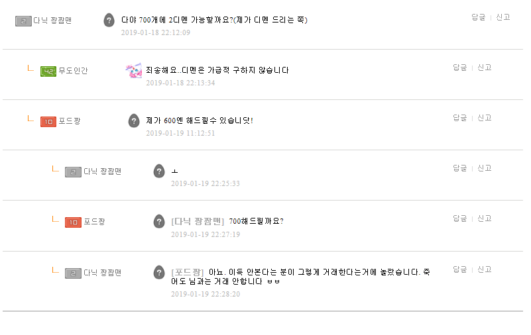
Task: Click the [다닉 짱짱맨] mention in the 700해드릴까요? reply
Action: 198,221
